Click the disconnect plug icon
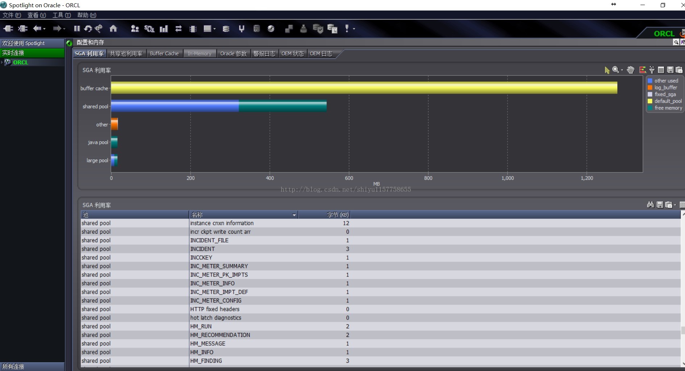The height and width of the screenshot is (371, 685). pyautogui.click(x=22, y=29)
